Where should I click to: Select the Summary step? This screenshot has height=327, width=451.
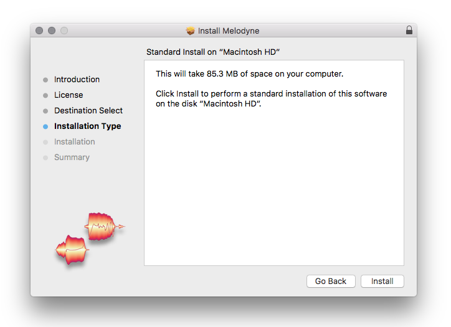click(x=72, y=158)
